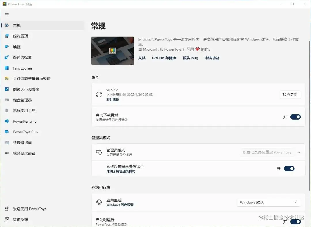Select 键盘管理器 in the sidebar
Image resolution: width=311 pixels, height=227 pixels.
(x=43, y=100)
